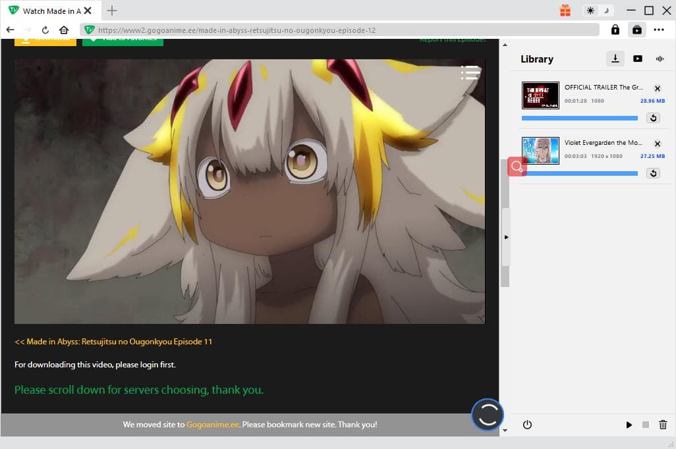Click the power icon in the Library footer
676x449 pixels.
(527, 425)
